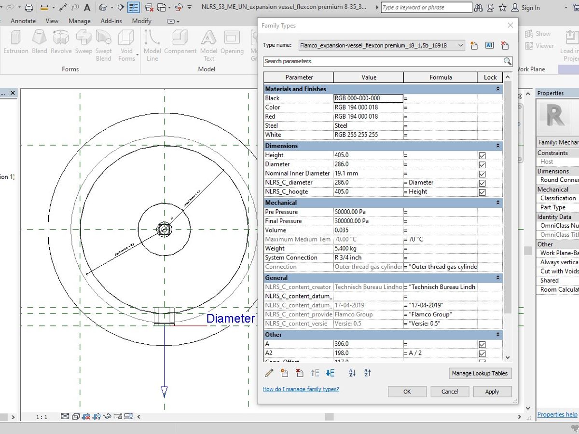Click the Delete Type icon
Viewport: 579px width, 434px height.
tap(505, 45)
